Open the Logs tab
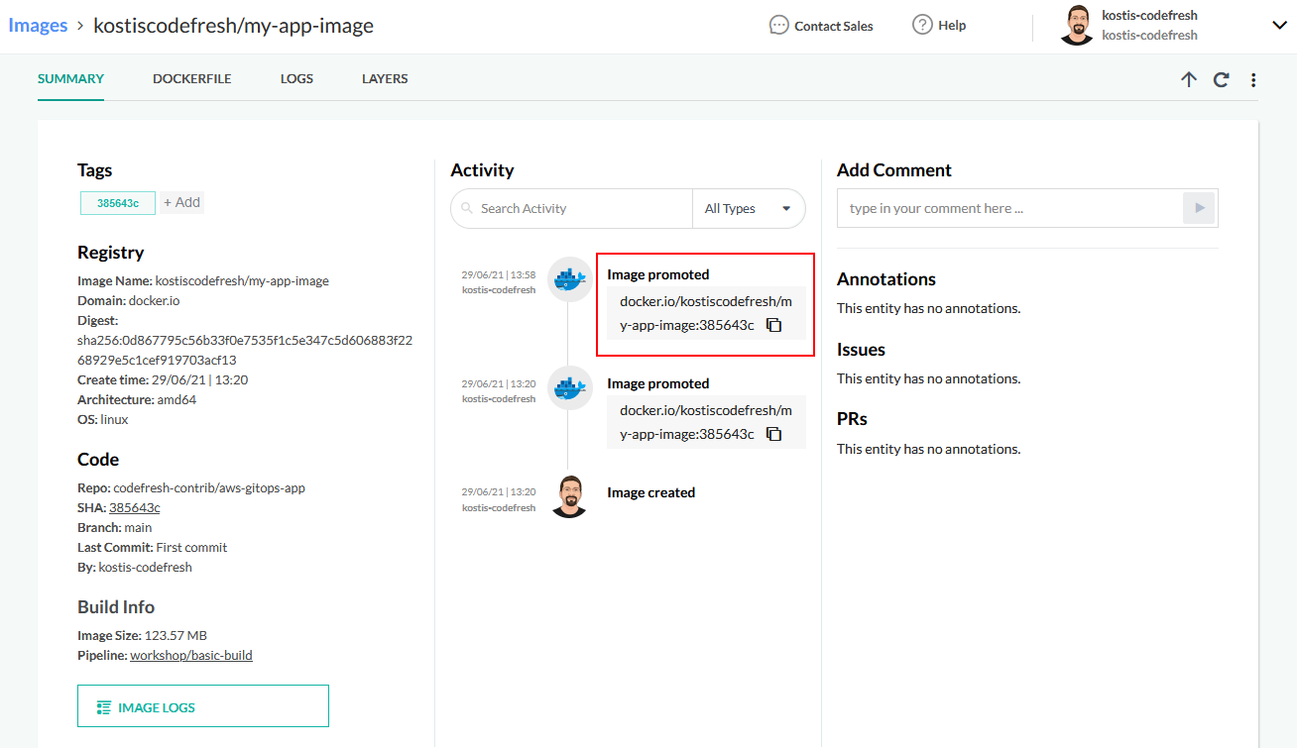 [x=296, y=79]
